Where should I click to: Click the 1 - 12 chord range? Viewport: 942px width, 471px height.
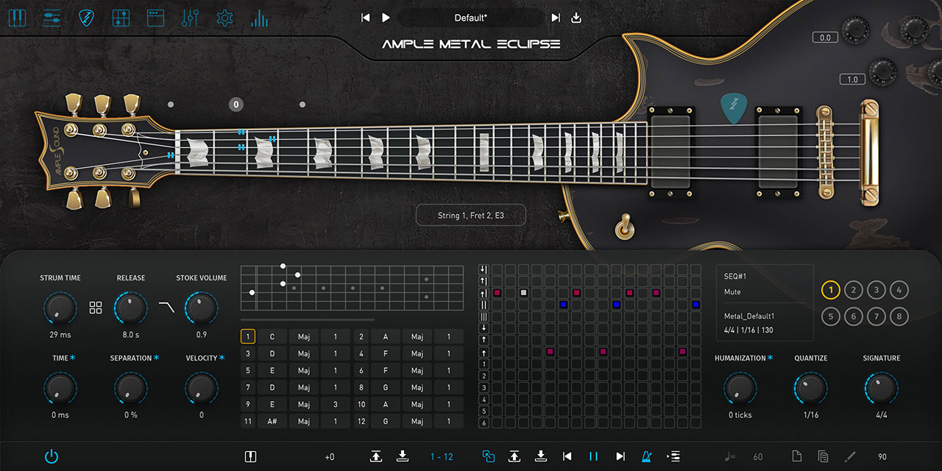tap(442, 457)
